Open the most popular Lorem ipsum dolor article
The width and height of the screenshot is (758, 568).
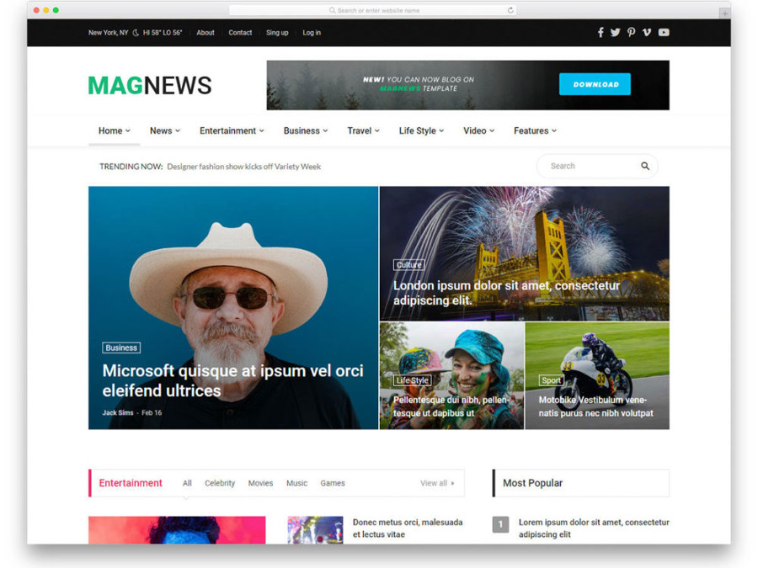tap(594, 528)
